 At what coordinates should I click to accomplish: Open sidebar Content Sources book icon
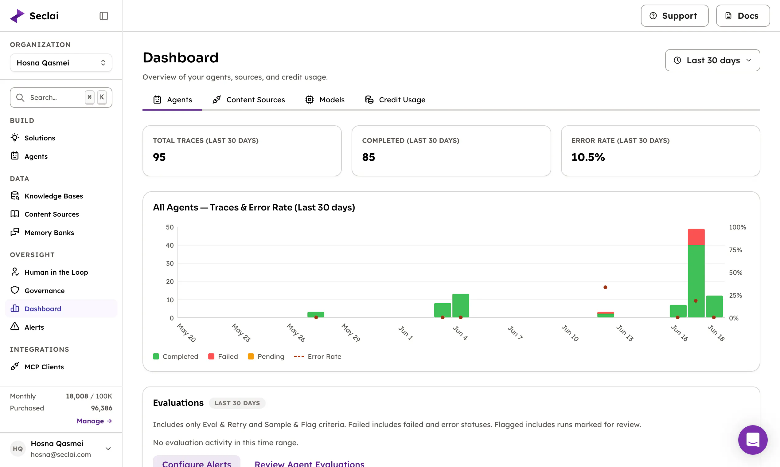pyautogui.click(x=15, y=214)
